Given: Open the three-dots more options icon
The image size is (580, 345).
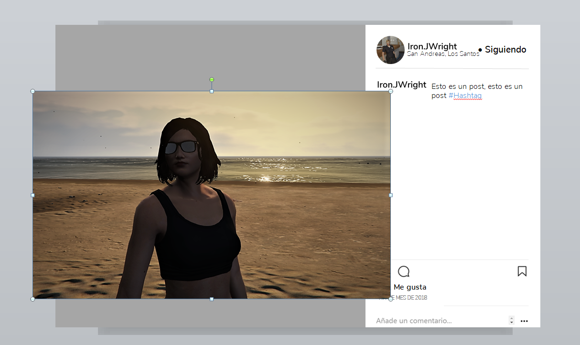Looking at the screenshot, I should point(524,321).
